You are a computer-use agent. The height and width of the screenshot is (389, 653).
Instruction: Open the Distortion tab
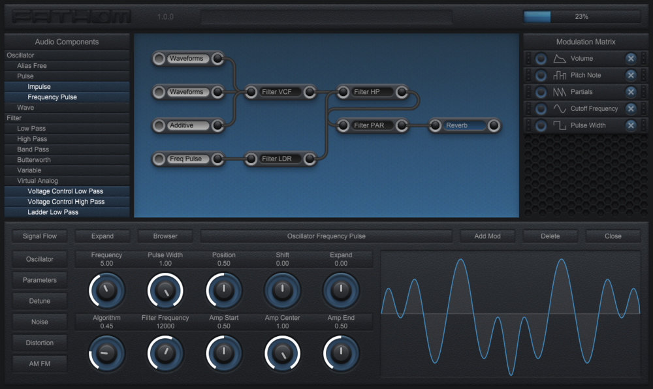point(40,343)
